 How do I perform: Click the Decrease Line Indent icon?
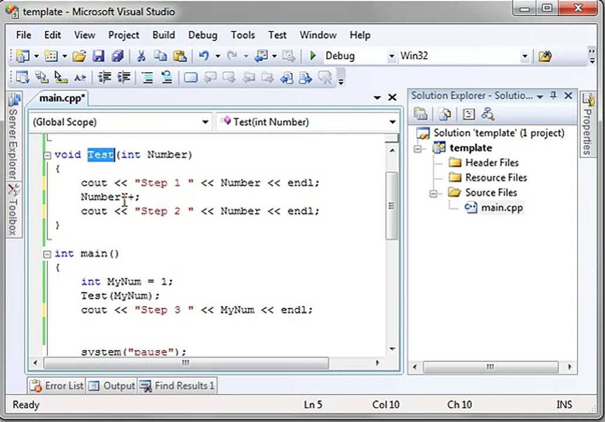pyautogui.click(x=104, y=77)
